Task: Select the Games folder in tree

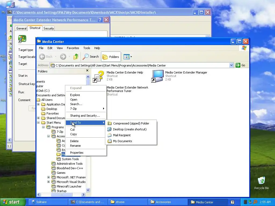Action: (61, 172)
